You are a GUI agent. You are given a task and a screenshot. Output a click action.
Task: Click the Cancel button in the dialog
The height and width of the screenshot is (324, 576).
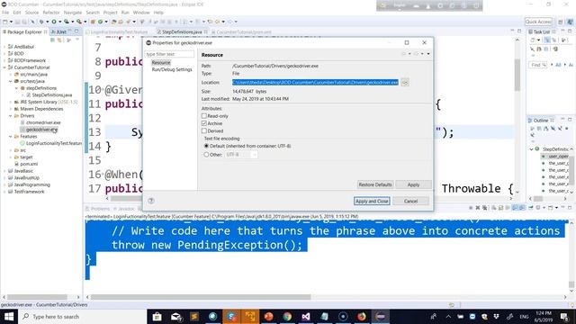tap(410, 201)
